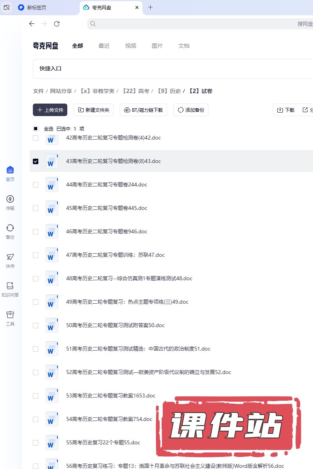
Task: Switch to the 文档 tab
Action: [x=184, y=46]
